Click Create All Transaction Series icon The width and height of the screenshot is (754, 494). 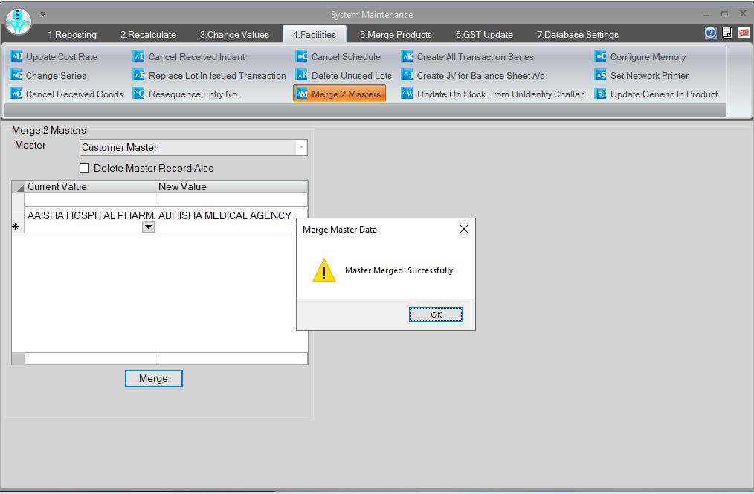tap(407, 56)
